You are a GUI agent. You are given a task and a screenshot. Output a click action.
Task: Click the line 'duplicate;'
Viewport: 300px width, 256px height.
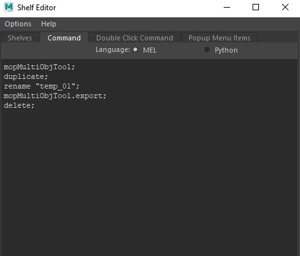coord(26,76)
